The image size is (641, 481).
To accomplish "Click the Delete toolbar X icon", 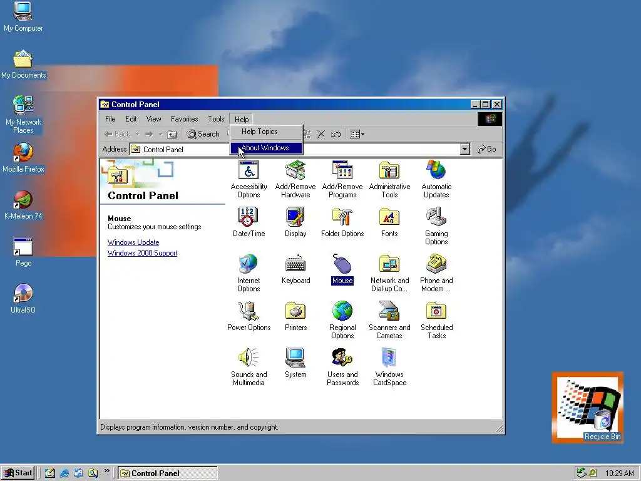I will coord(321,134).
